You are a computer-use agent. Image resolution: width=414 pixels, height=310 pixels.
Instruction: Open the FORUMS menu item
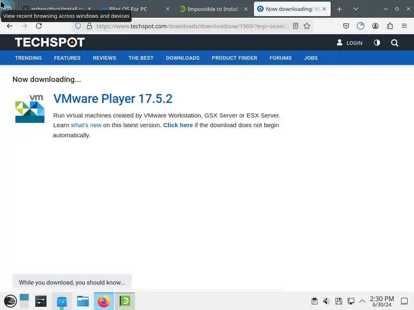pyautogui.click(x=281, y=58)
